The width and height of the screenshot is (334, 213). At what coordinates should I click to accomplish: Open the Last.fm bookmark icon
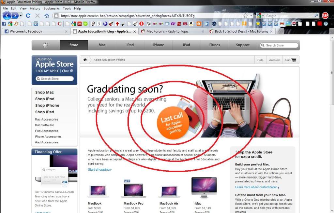(x=80, y=24)
